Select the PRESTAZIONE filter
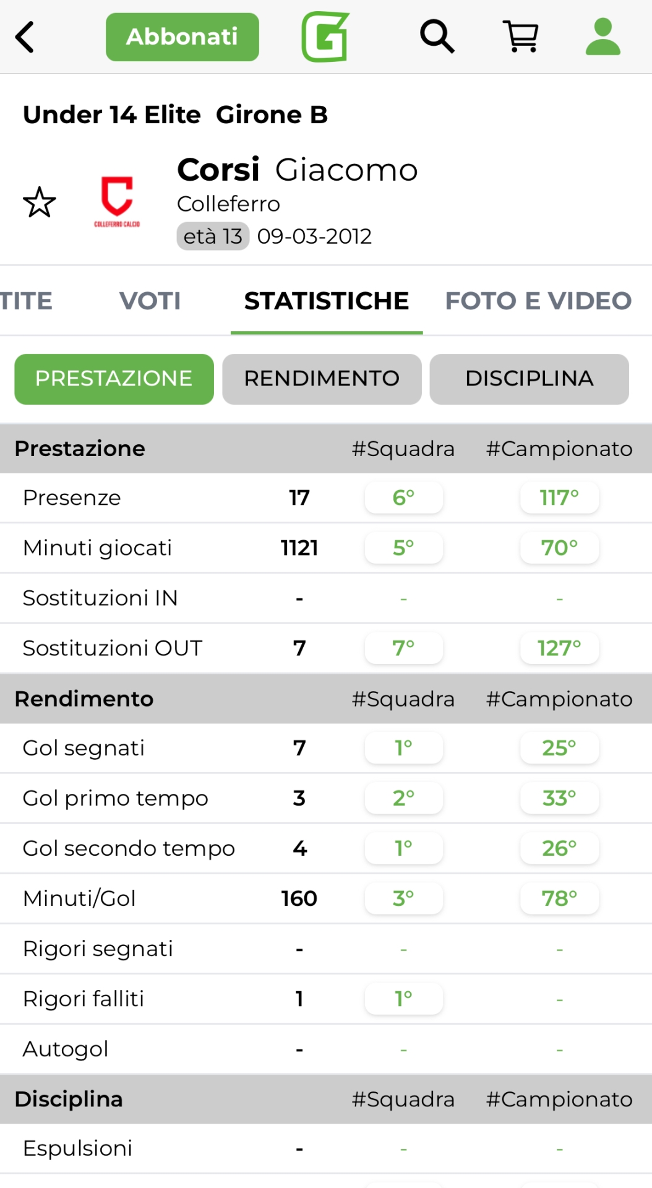 114,379
